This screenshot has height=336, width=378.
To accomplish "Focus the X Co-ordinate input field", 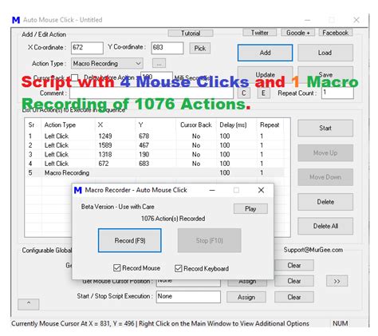I will (x=87, y=48).
